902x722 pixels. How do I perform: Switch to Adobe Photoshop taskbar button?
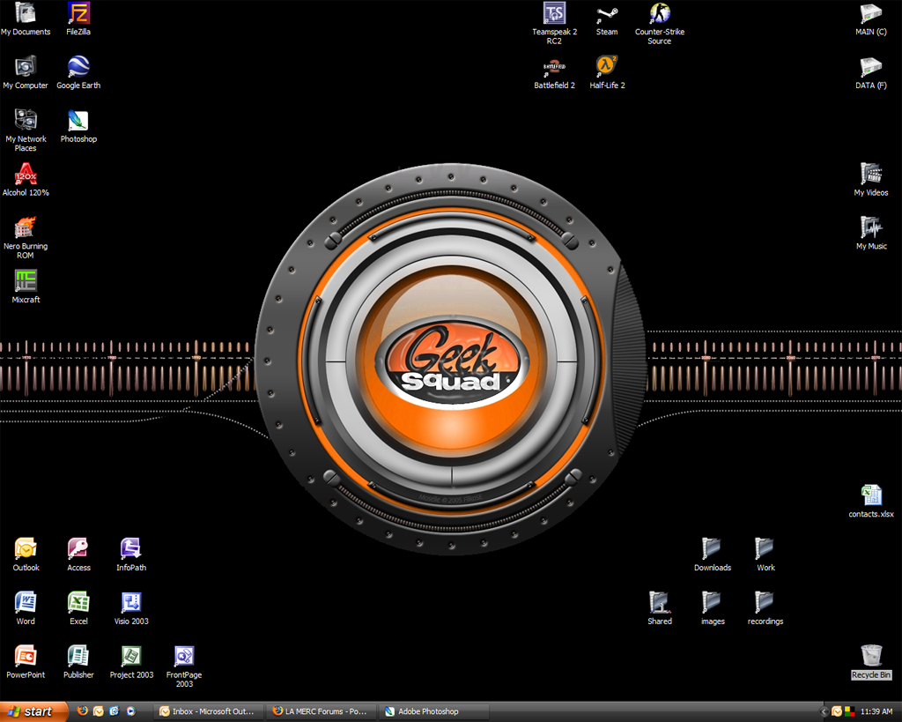tap(433, 711)
